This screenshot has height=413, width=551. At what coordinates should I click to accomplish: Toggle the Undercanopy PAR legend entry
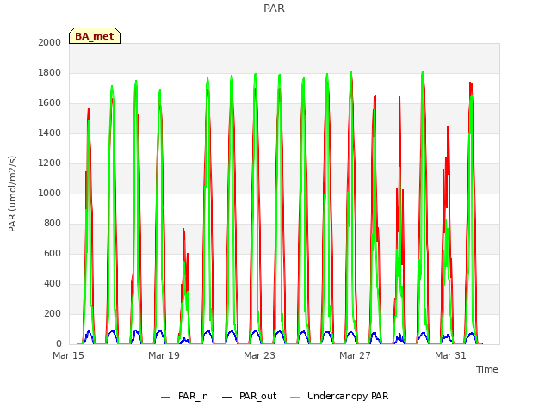coord(339,396)
